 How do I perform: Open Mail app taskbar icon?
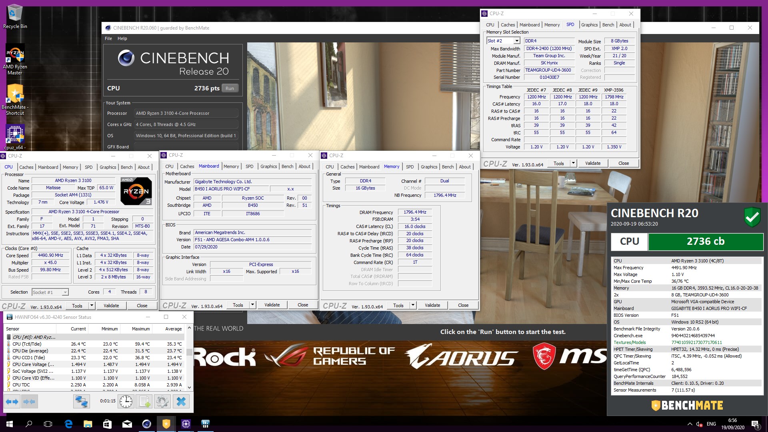click(x=127, y=424)
